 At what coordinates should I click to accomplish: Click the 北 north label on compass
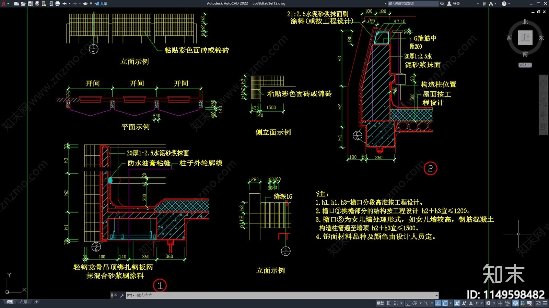click(525, 22)
